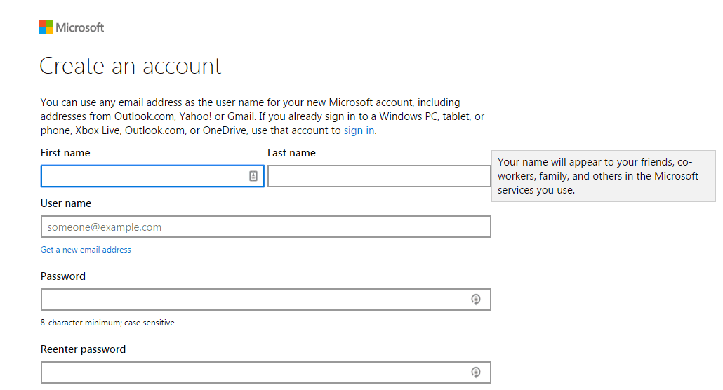Click the First name label
This screenshot has height=390, width=723.
[x=65, y=153]
